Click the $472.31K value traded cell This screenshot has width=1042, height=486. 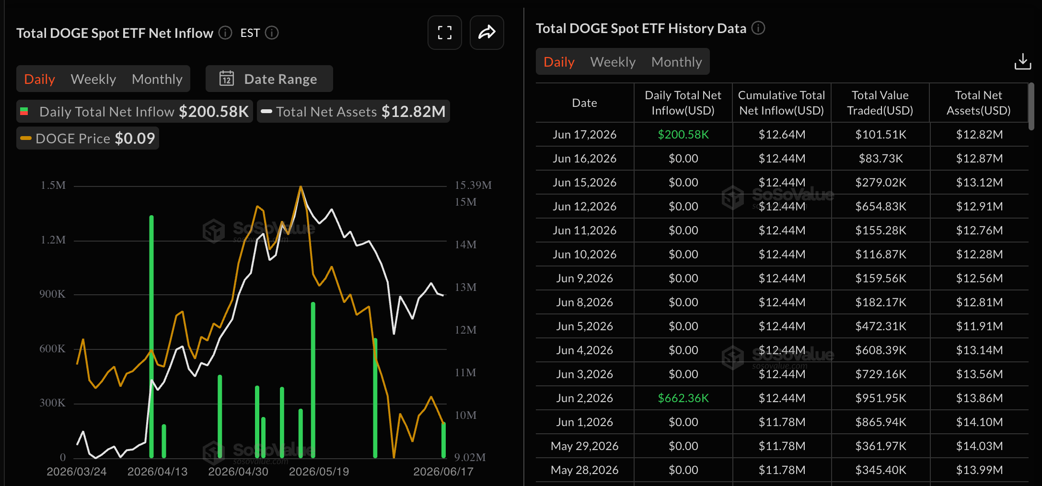[881, 326]
